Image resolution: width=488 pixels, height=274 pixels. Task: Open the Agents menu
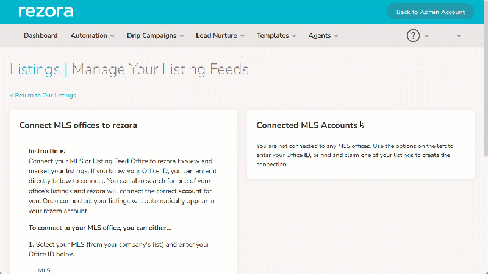tap(323, 35)
